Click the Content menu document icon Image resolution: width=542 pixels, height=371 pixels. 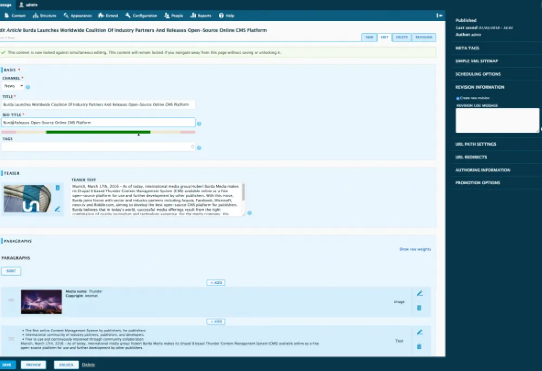pos(7,15)
